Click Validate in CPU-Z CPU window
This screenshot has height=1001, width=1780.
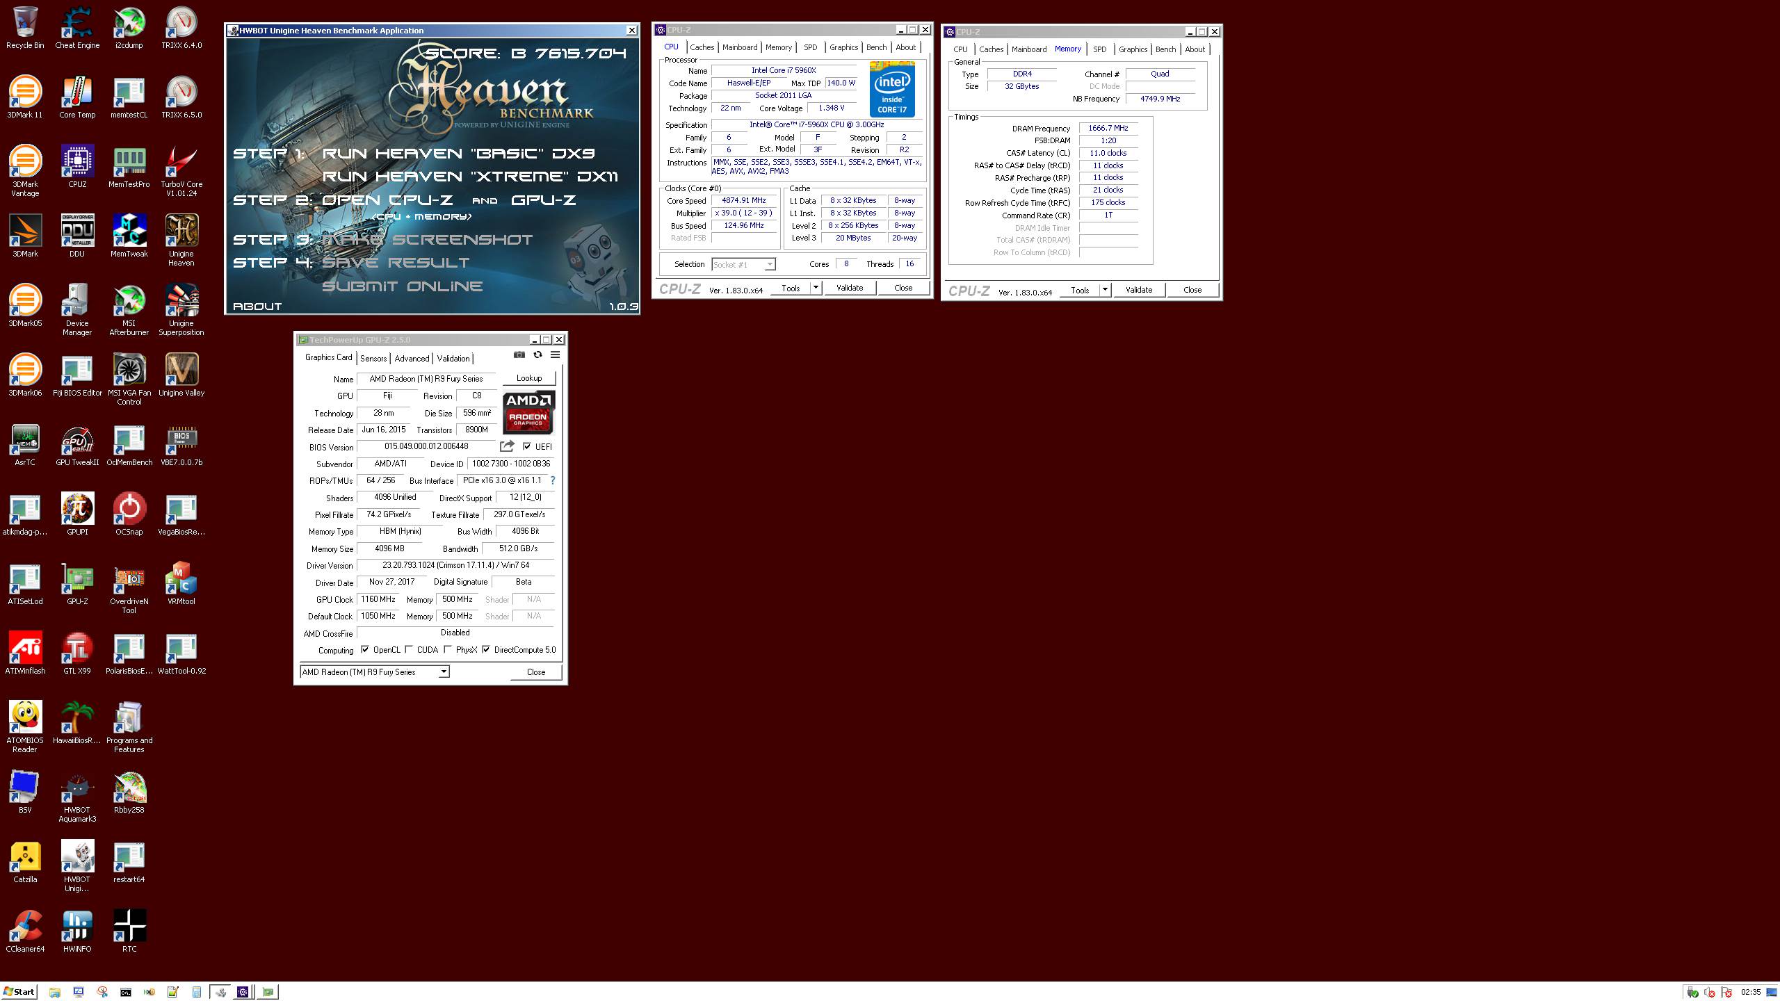(x=849, y=288)
